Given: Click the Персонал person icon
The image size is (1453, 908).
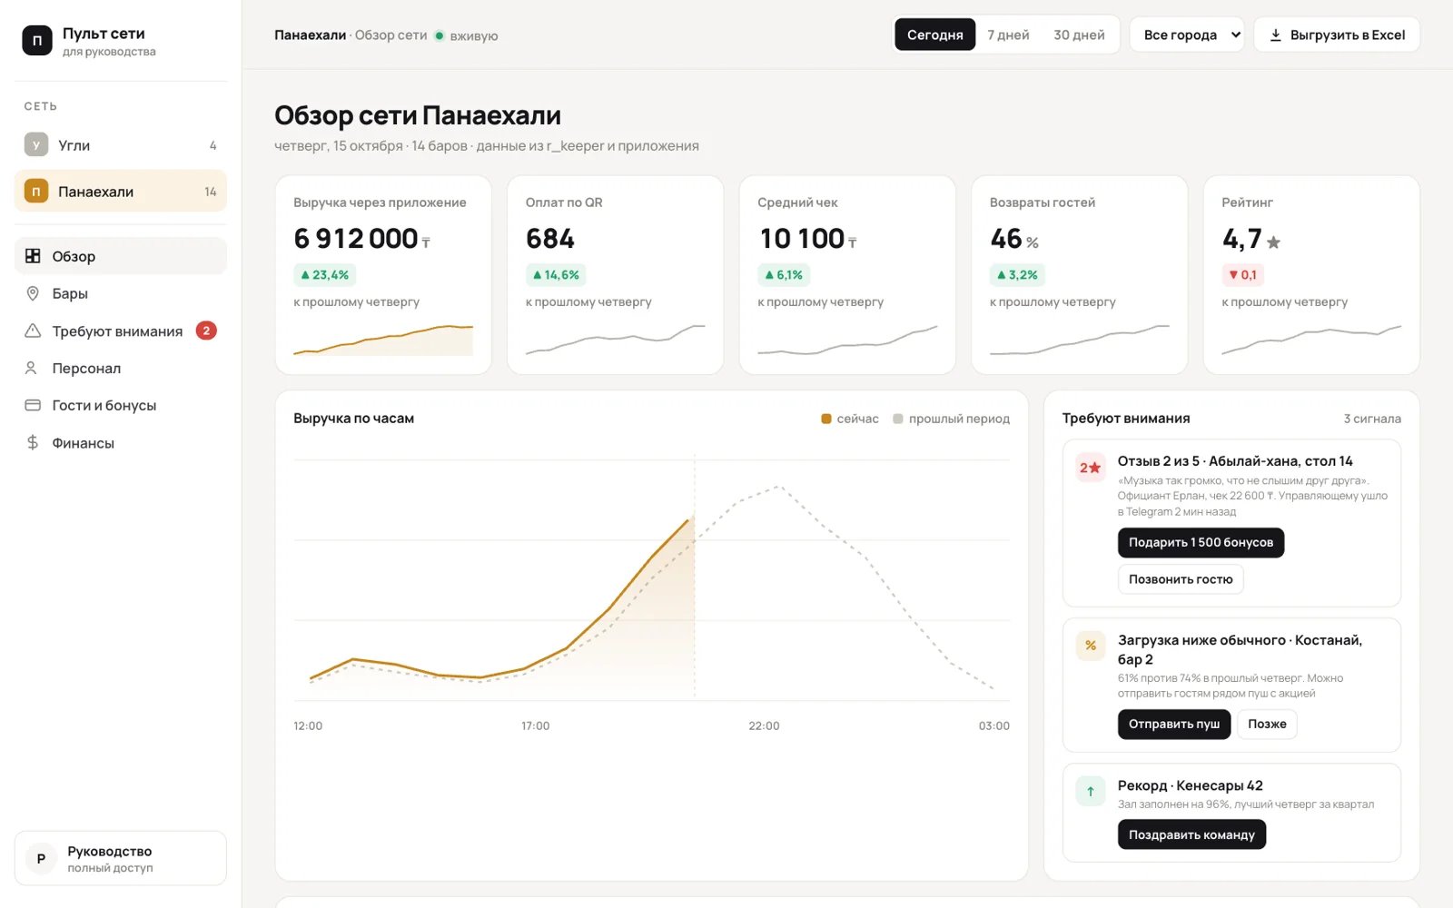Looking at the screenshot, I should pos(31,368).
